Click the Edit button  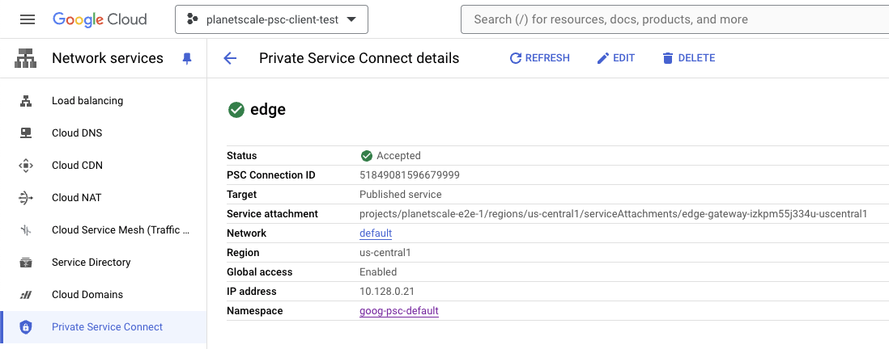[x=615, y=58]
